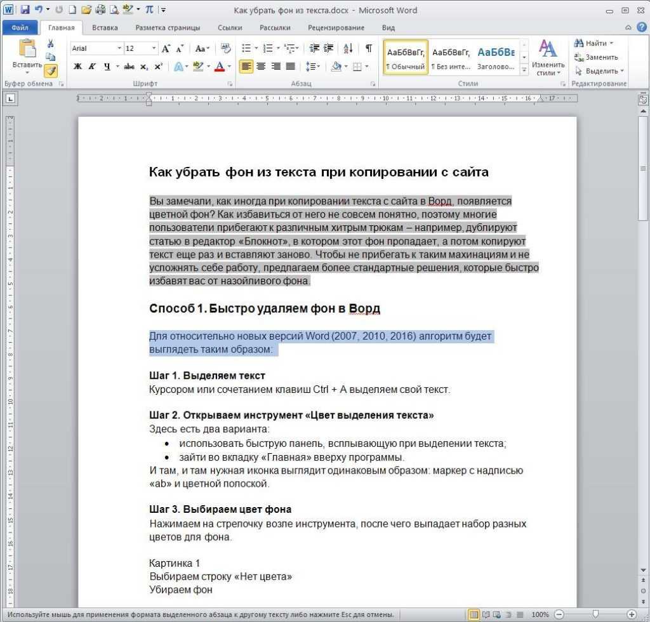650x622 pixels.
Task: Open the Arial font name dropdown
Action: coord(119,48)
